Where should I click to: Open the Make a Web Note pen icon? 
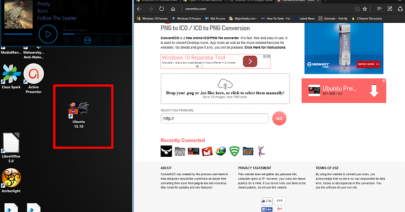[x=390, y=9]
